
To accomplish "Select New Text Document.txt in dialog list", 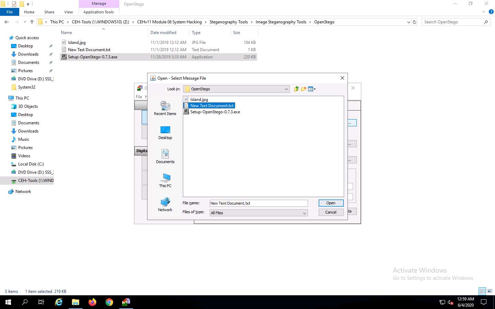I will 209,106.
